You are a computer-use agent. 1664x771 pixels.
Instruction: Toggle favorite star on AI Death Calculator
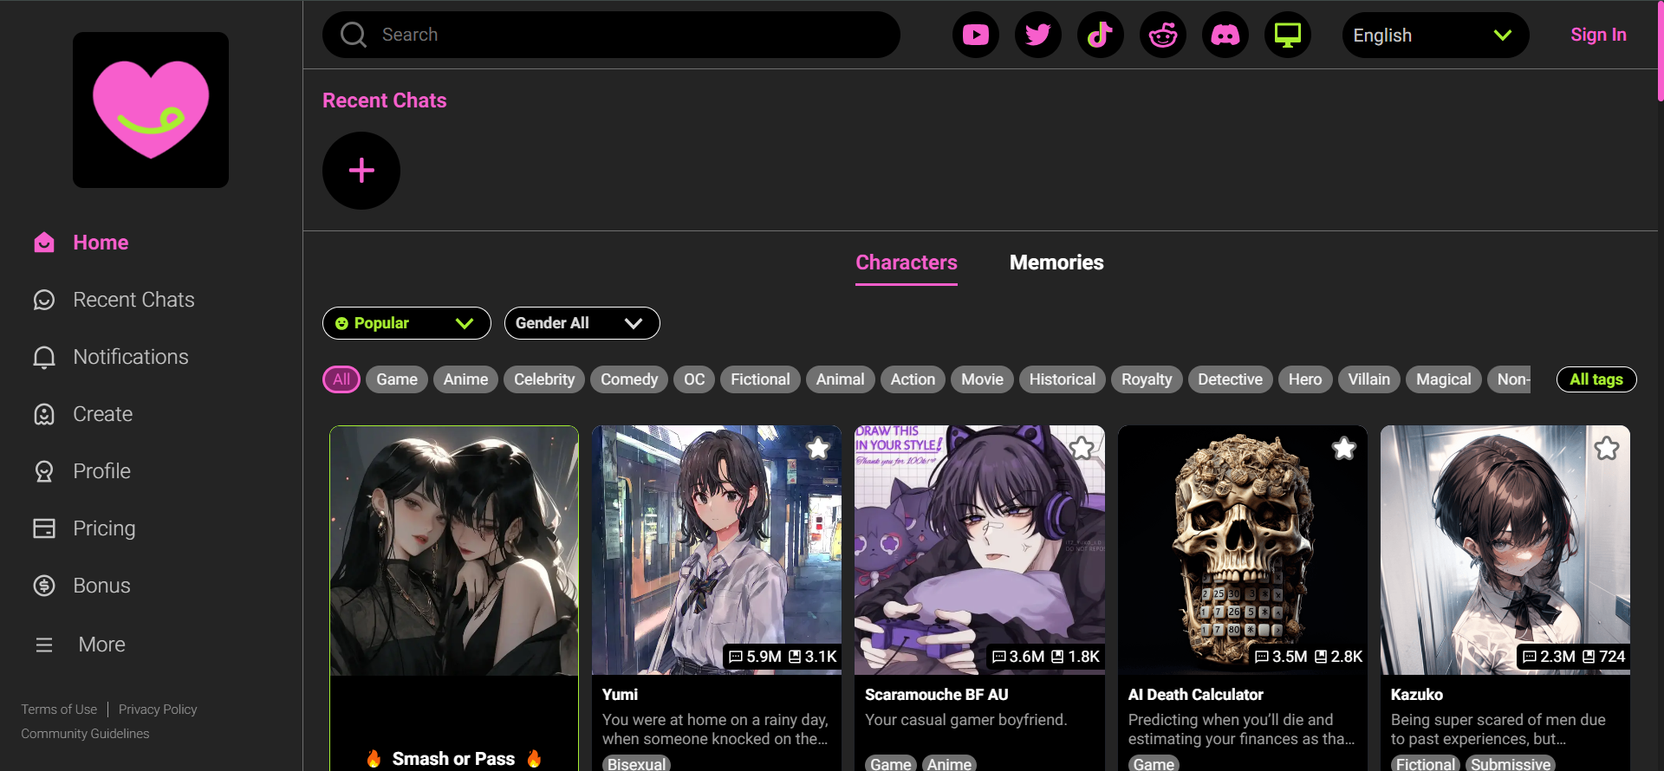1343,449
